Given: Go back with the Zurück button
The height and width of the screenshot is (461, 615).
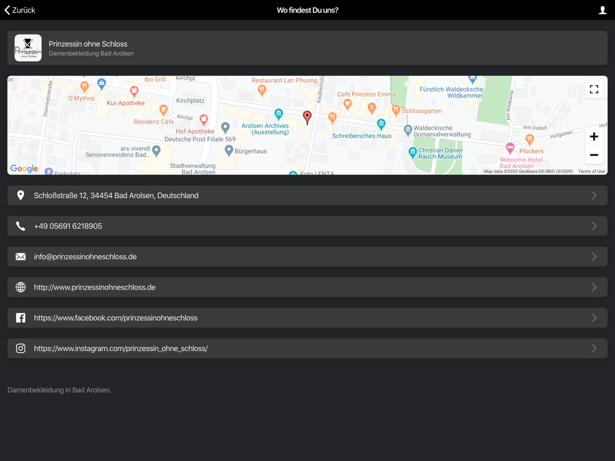Looking at the screenshot, I should coord(20,10).
